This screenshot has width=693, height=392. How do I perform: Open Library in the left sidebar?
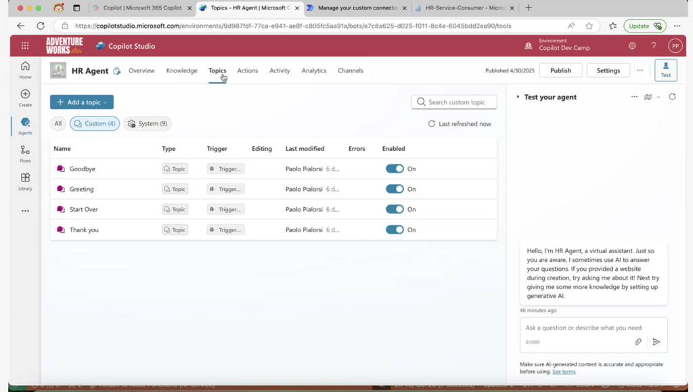(x=25, y=181)
